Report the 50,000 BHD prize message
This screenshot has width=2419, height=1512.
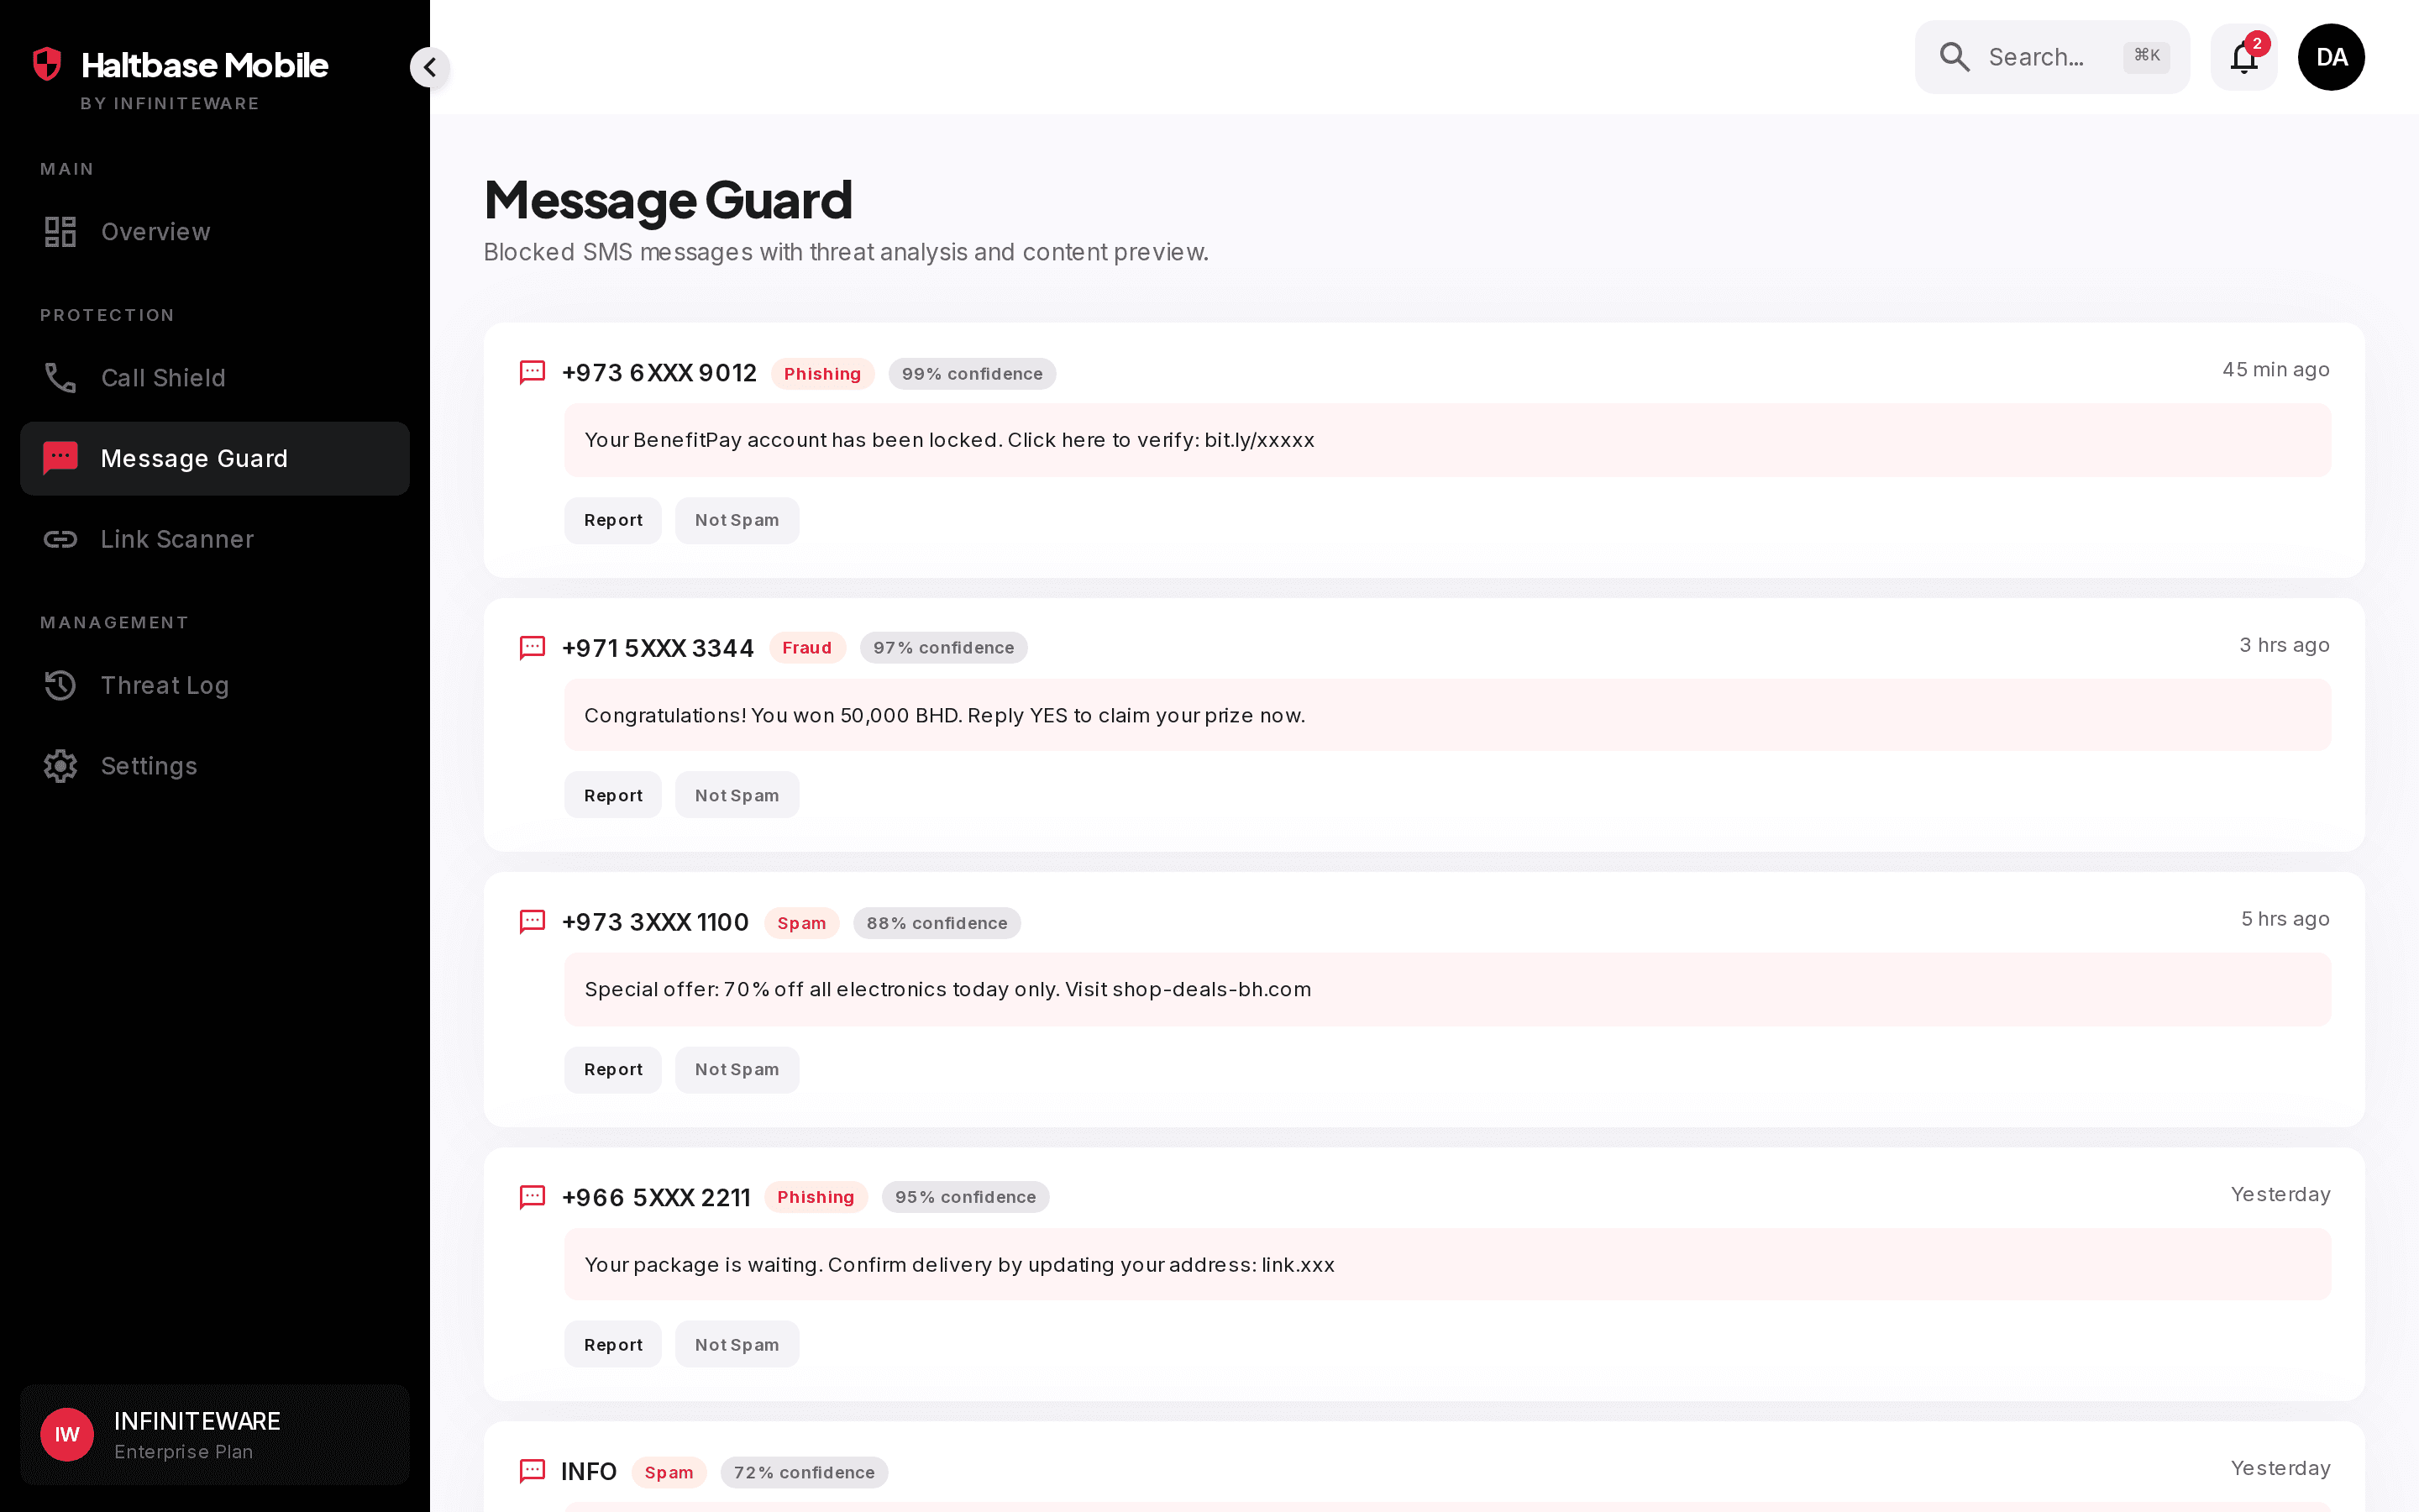click(613, 795)
